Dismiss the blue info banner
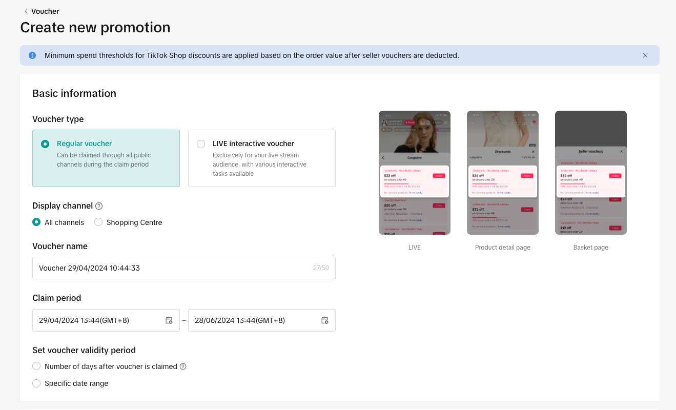The image size is (676, 410). pyautogui.click(x=645, y=55)
